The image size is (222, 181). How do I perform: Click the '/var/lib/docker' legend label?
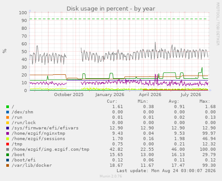32,165
